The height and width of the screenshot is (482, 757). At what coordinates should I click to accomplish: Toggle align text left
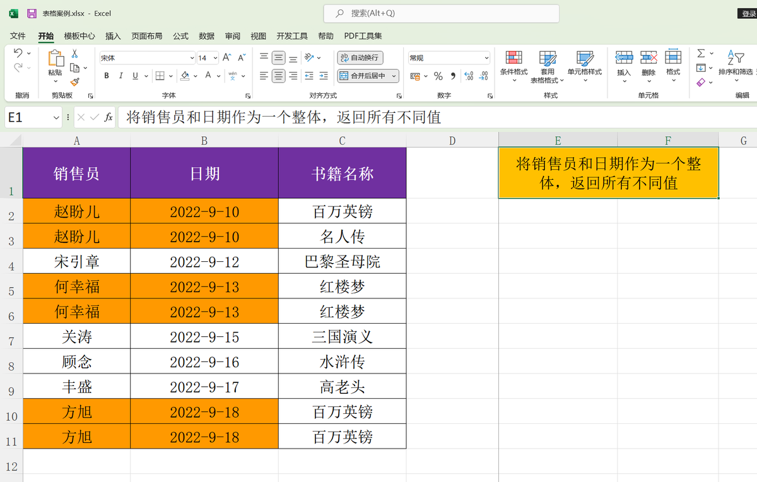coord(264,76)
